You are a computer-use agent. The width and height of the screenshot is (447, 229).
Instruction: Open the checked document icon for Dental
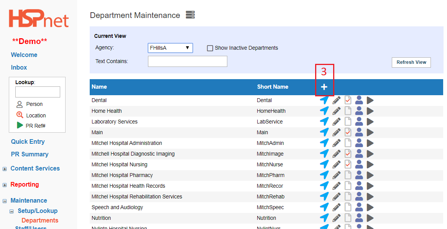click(x=348, y=100)
